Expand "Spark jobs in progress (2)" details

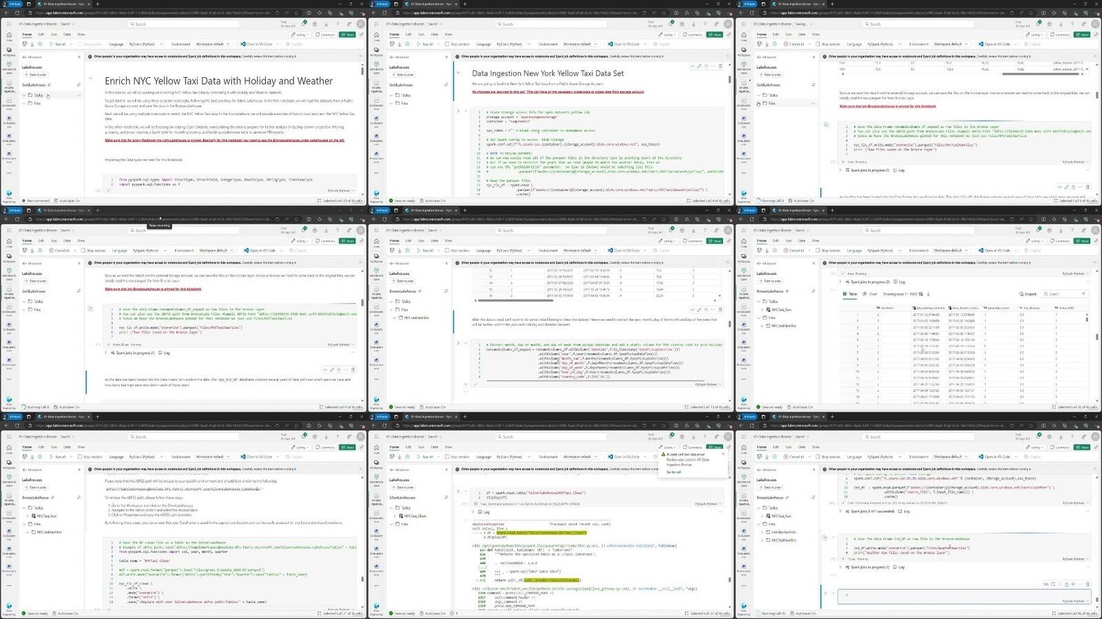tap(840, 282)
